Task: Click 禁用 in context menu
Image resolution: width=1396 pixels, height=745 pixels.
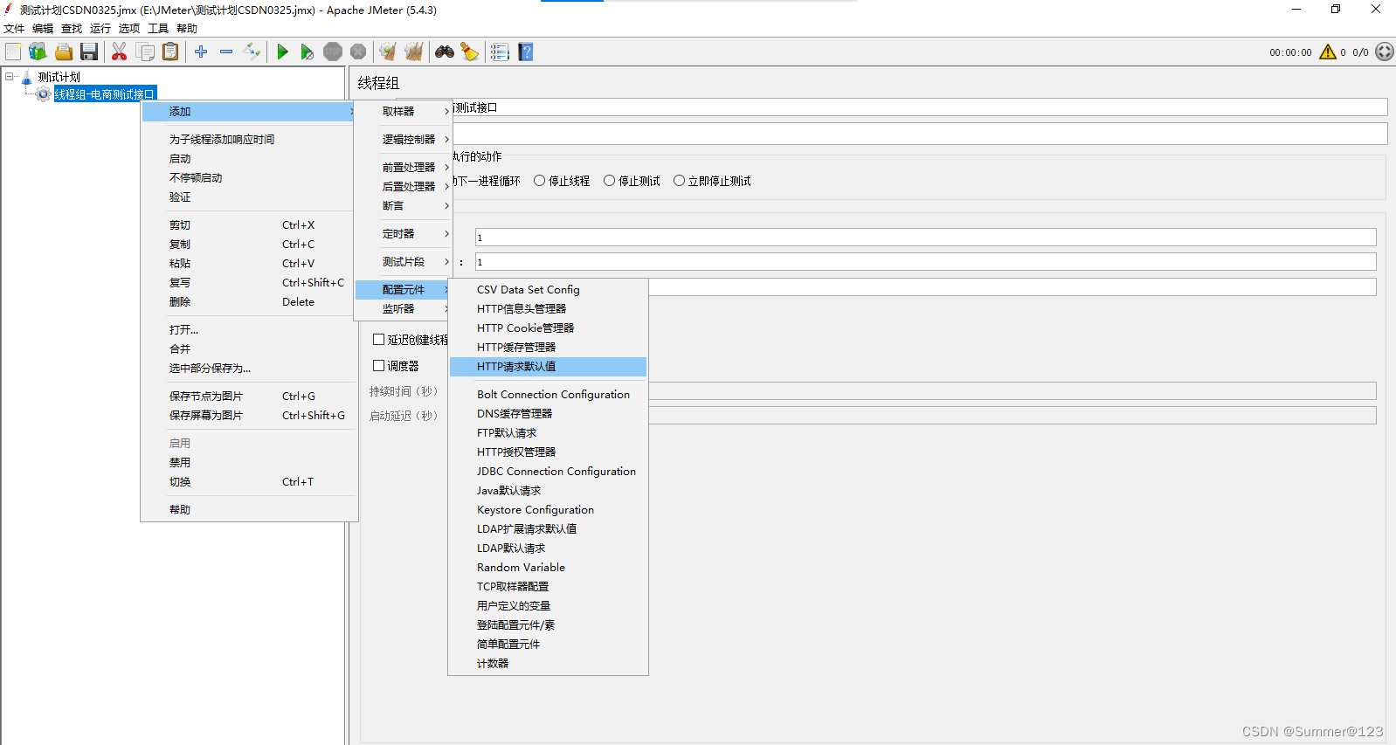Action: 249,463
